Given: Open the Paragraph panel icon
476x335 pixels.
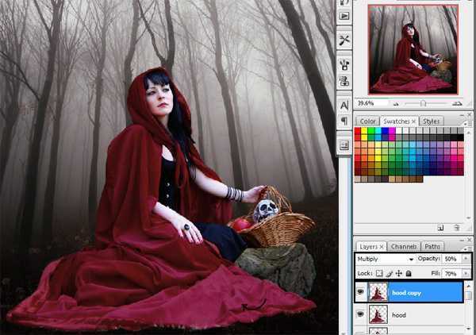Looking at the screenshot, I should (x=344, y=121).
